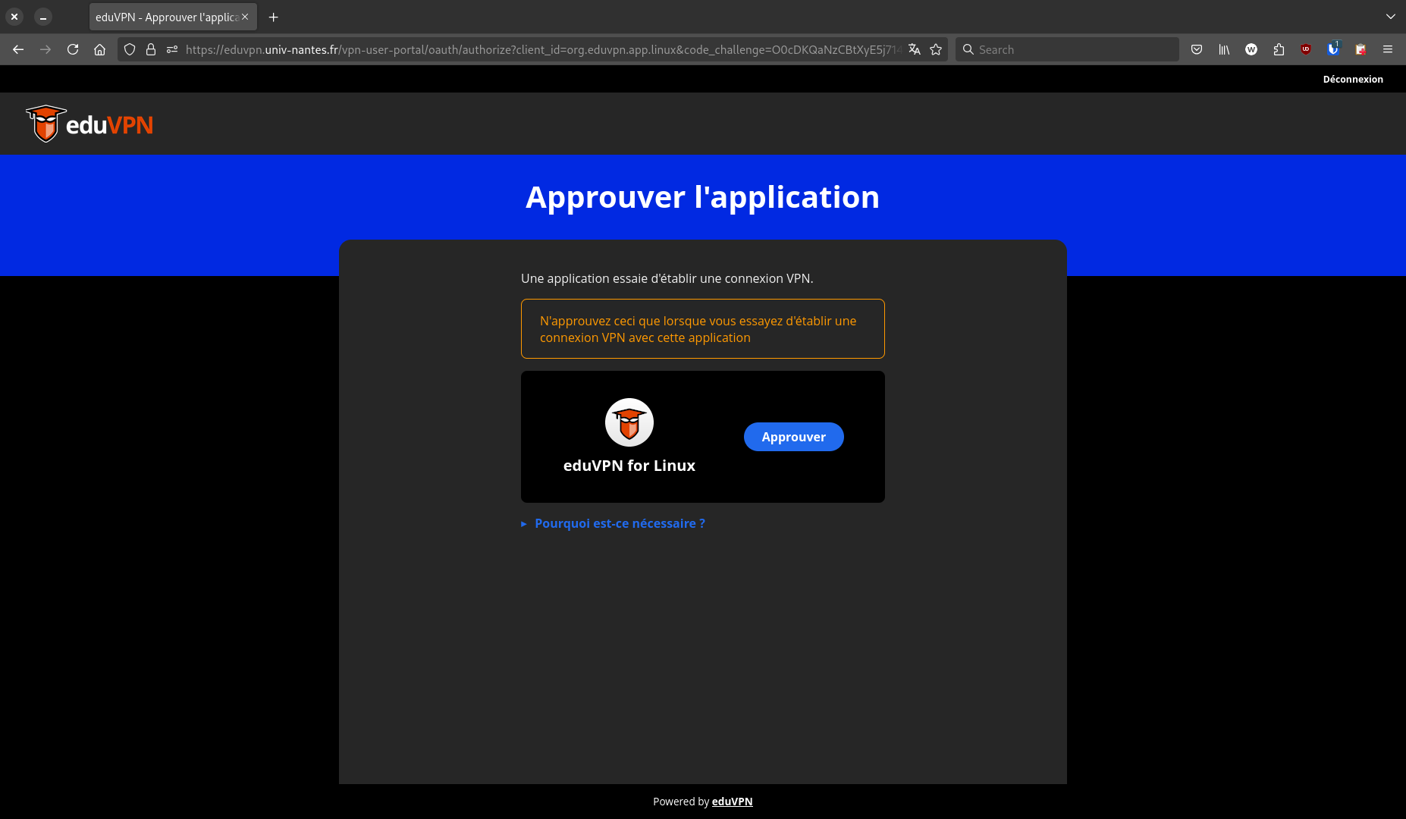Image resolution: width=1406 pixels, height=819 pixels.
Task: Open the Bitwarden extension popup
Action: point(1332,49)
